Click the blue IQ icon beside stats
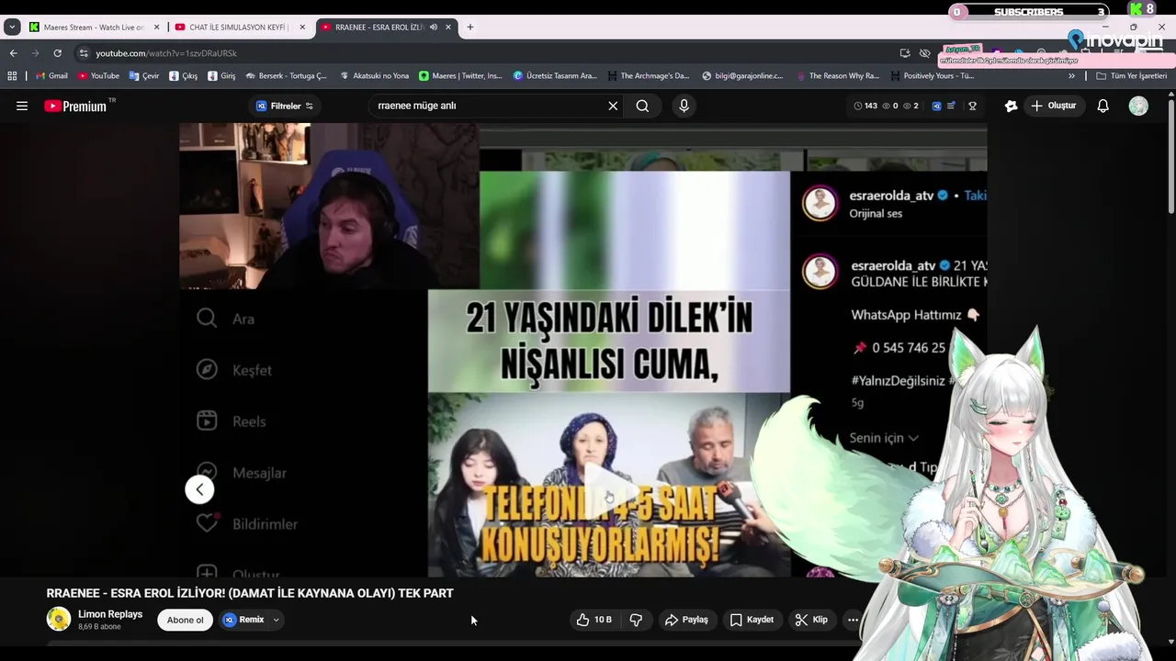The width and height of the screenshot is (1176, 661). [x=936, y=106]
